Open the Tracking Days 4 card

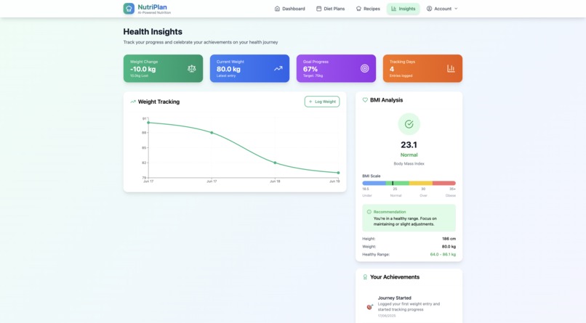(422, 68)
